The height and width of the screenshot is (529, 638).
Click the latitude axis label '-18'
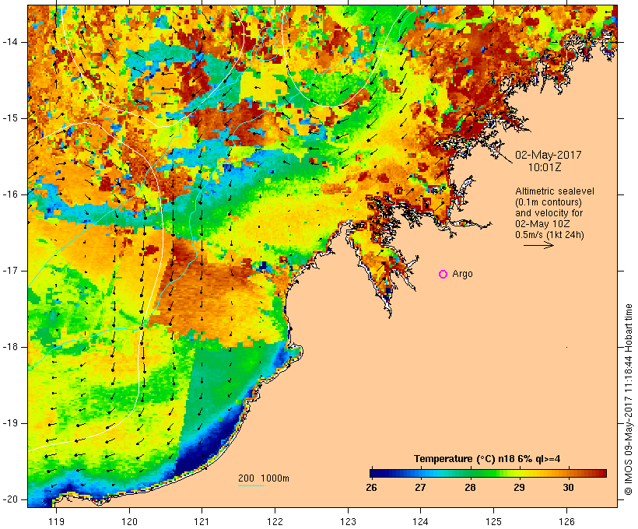10,347
